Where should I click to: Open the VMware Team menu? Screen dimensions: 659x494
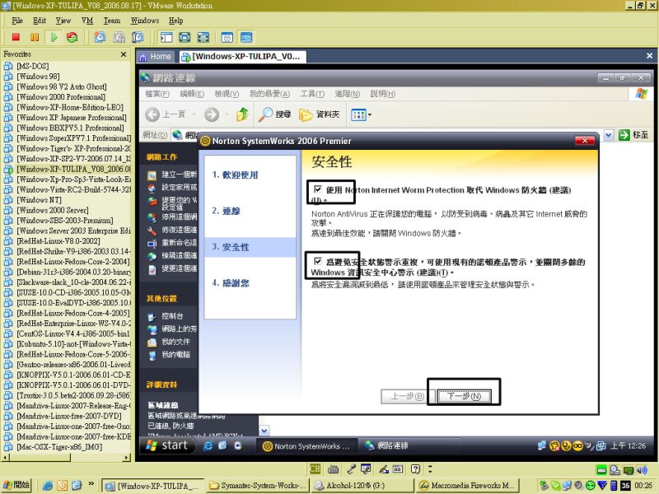point(112,21)
